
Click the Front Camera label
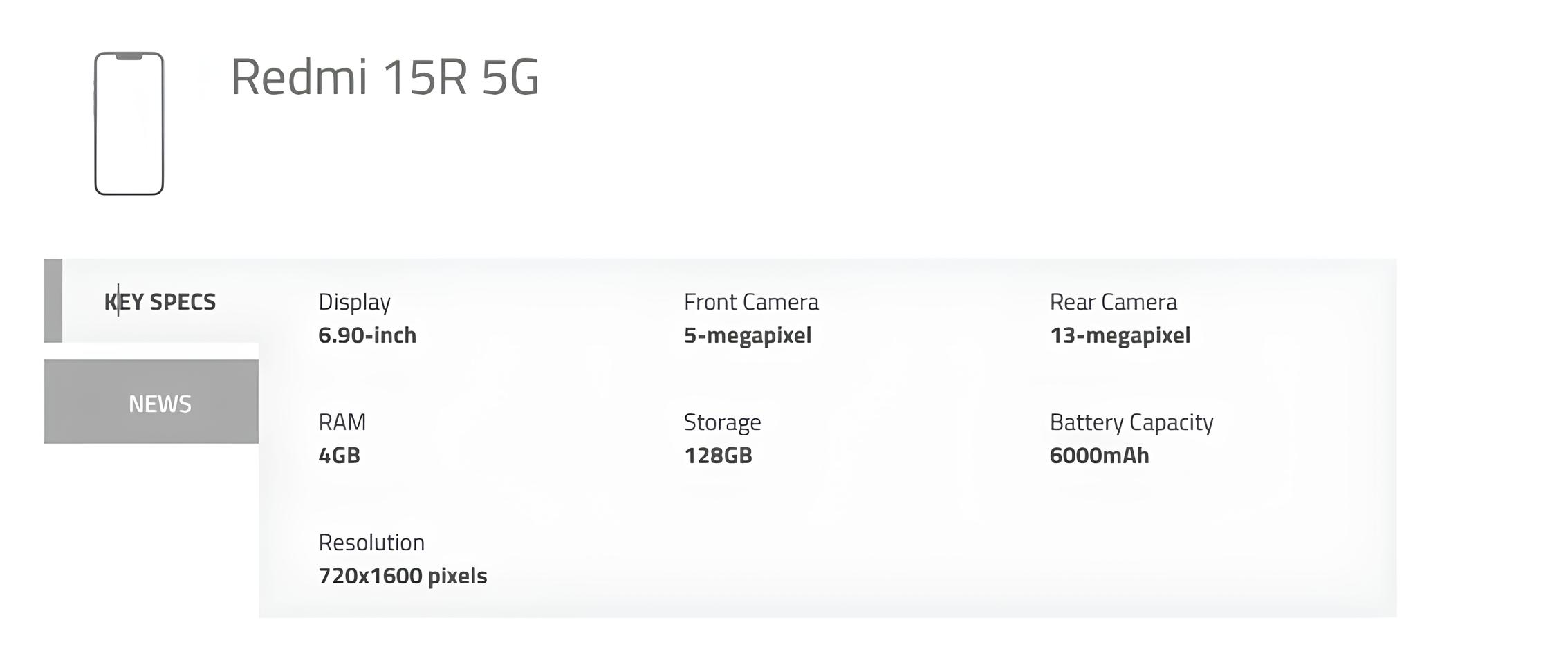pyautogui.click(x=751, y=301)
